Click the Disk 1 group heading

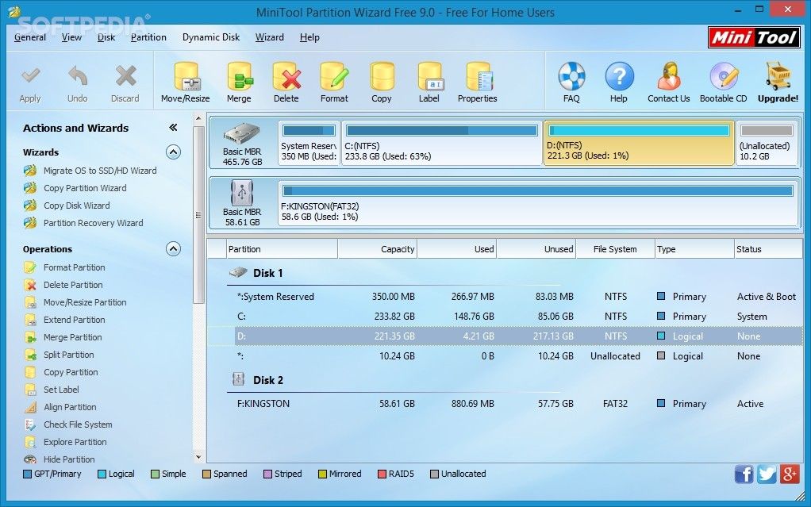(267, 273)
